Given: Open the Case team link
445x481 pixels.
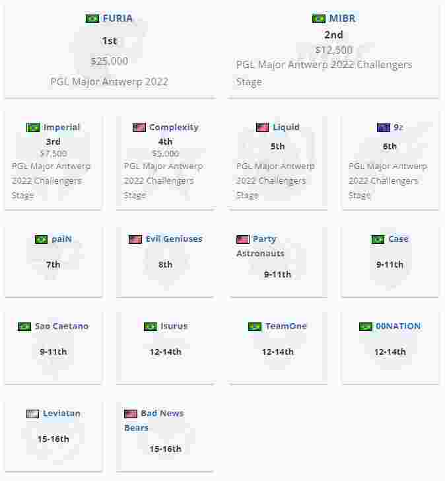Looking at the screenshot, I should coord(398,239).
